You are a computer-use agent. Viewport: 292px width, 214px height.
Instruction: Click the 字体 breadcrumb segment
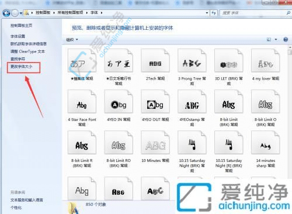[94, 13]
